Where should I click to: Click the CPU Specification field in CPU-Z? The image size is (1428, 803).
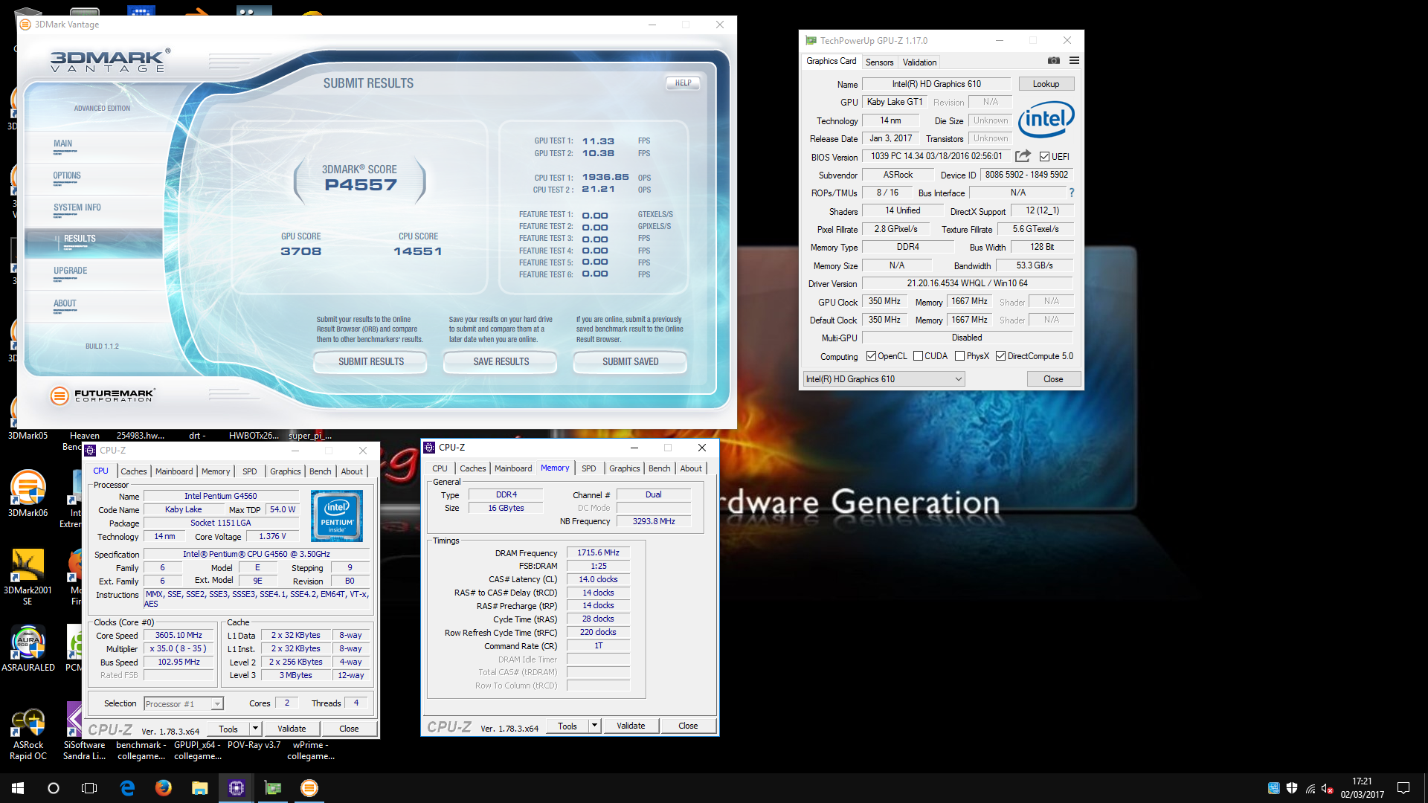pos(257,554)
